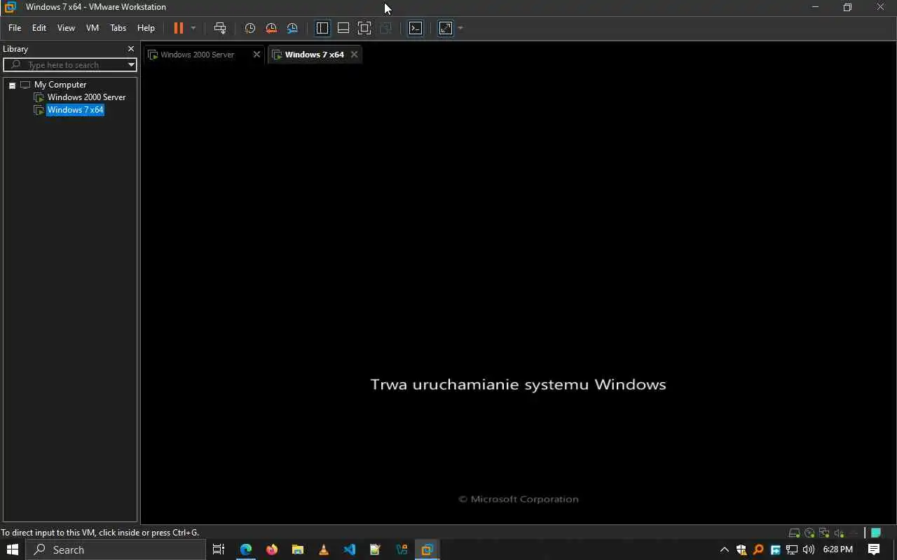Click the CD/DVD drive status icon

pyautogui.click(x=809, y=533)
